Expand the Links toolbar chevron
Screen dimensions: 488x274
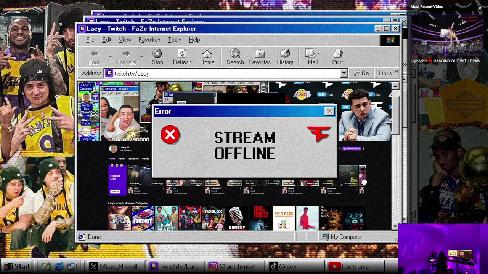click(396, 72)
